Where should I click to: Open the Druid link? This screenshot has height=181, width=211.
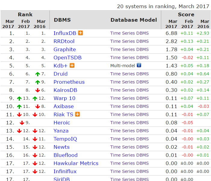61,74
